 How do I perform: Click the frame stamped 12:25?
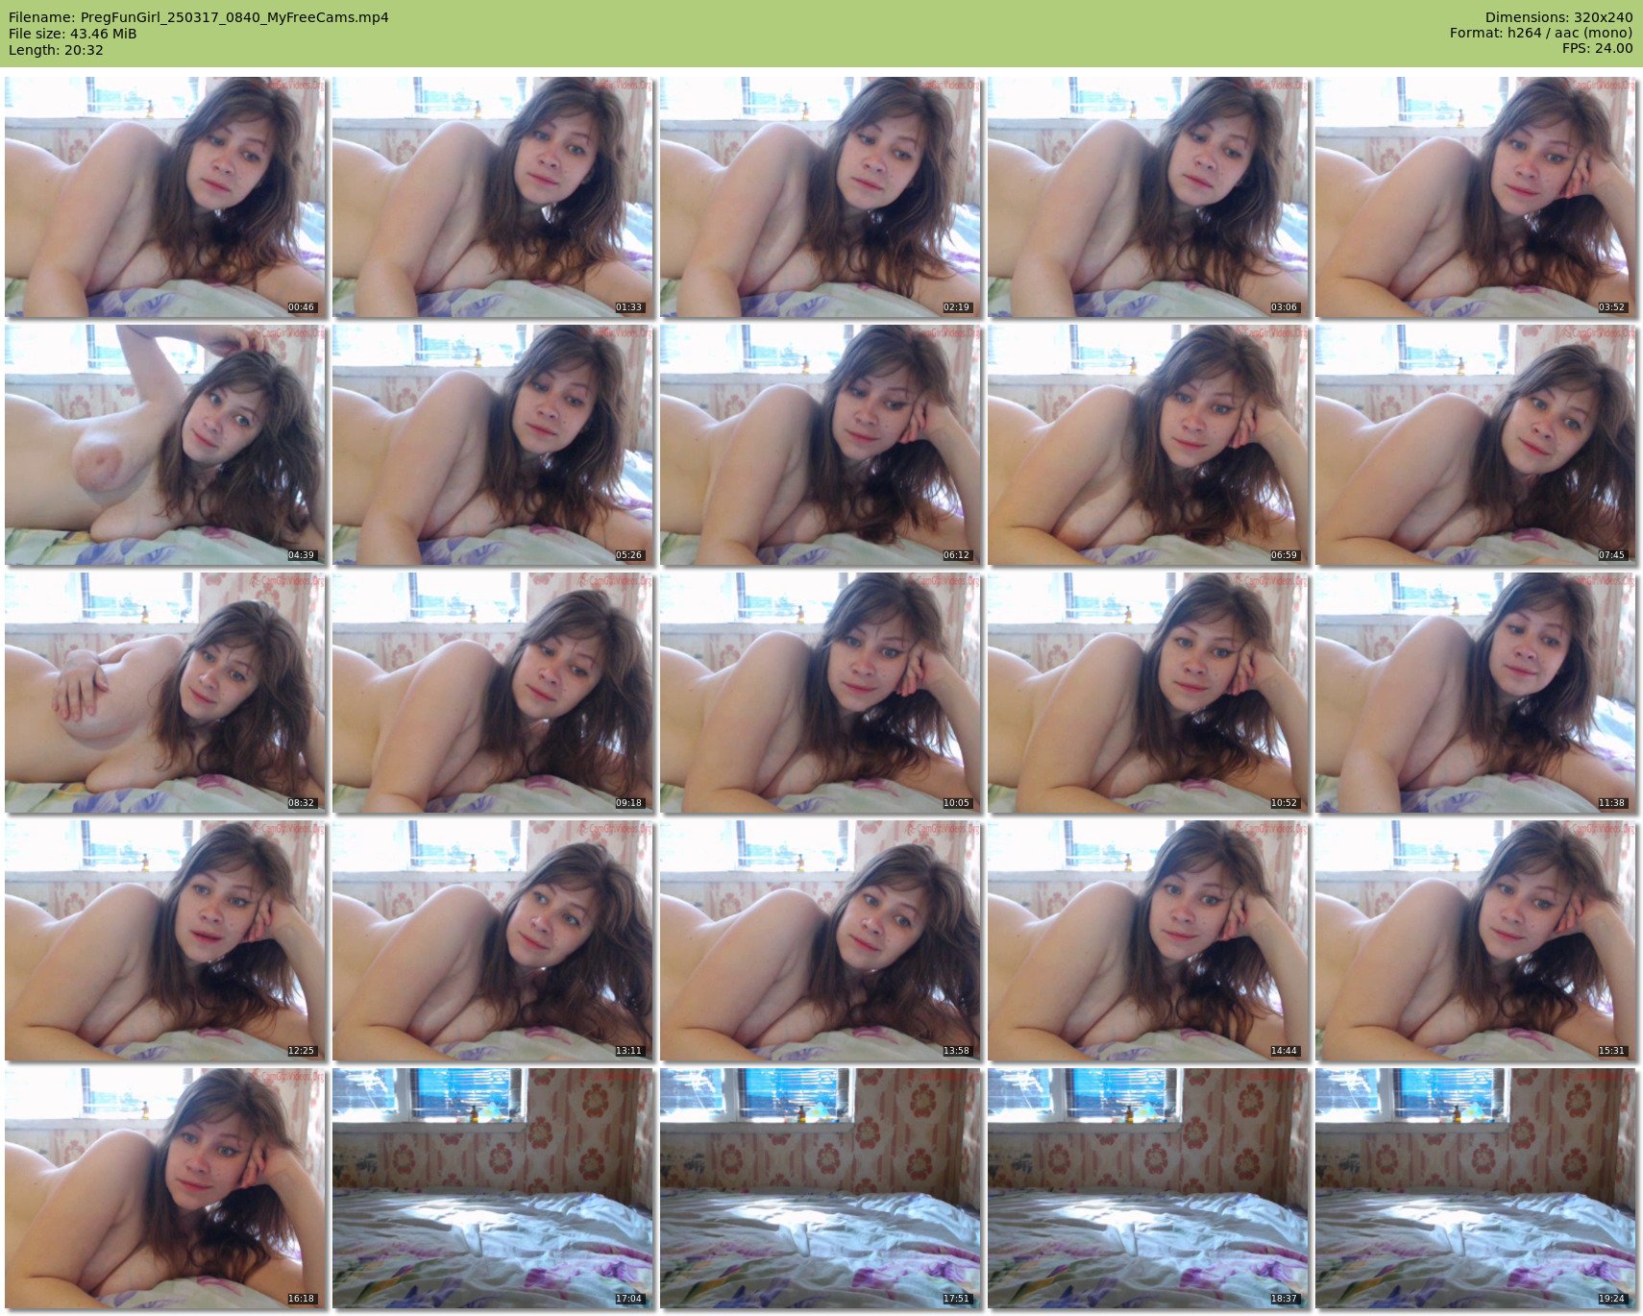coord(164,940)
